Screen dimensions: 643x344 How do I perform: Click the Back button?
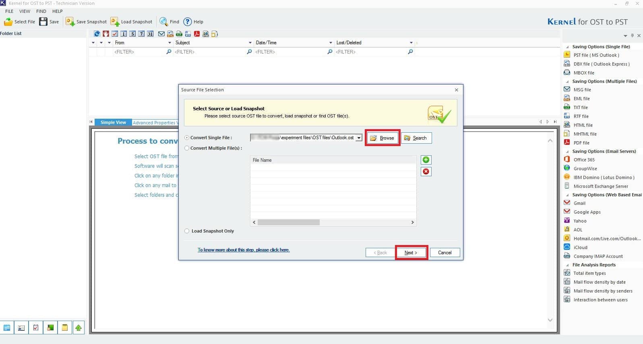380,253
